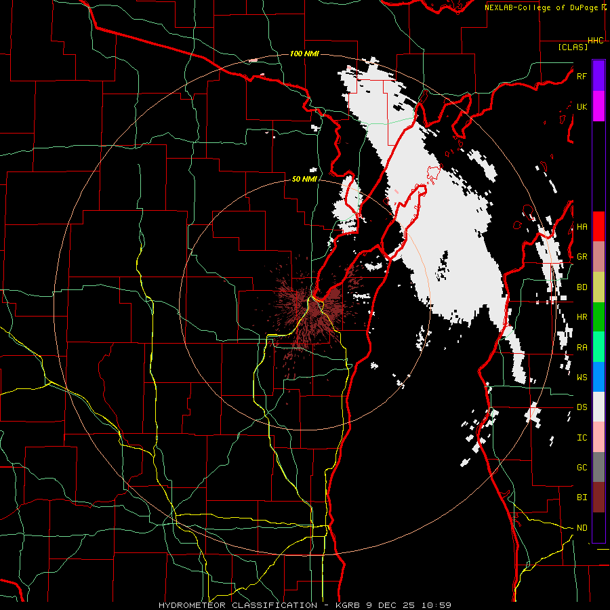Click the [CLAS] units label

pos(573,47)
